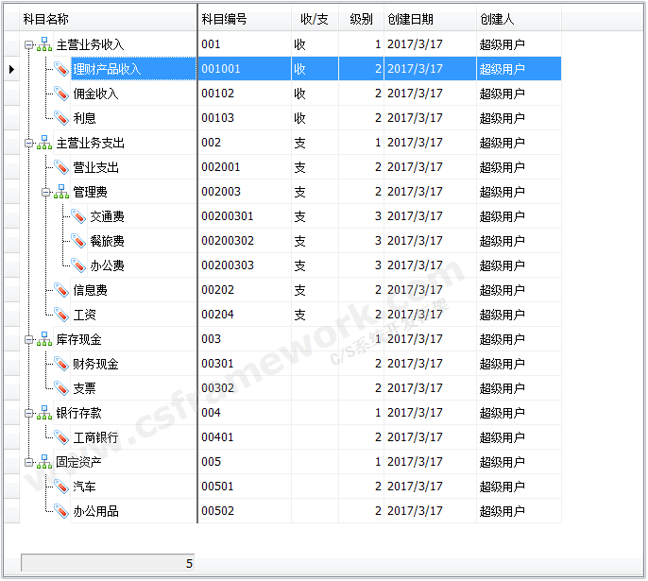This screenshot has width=648, height=581.
Task: Select the 信息费 row
Action: point(90,290)
